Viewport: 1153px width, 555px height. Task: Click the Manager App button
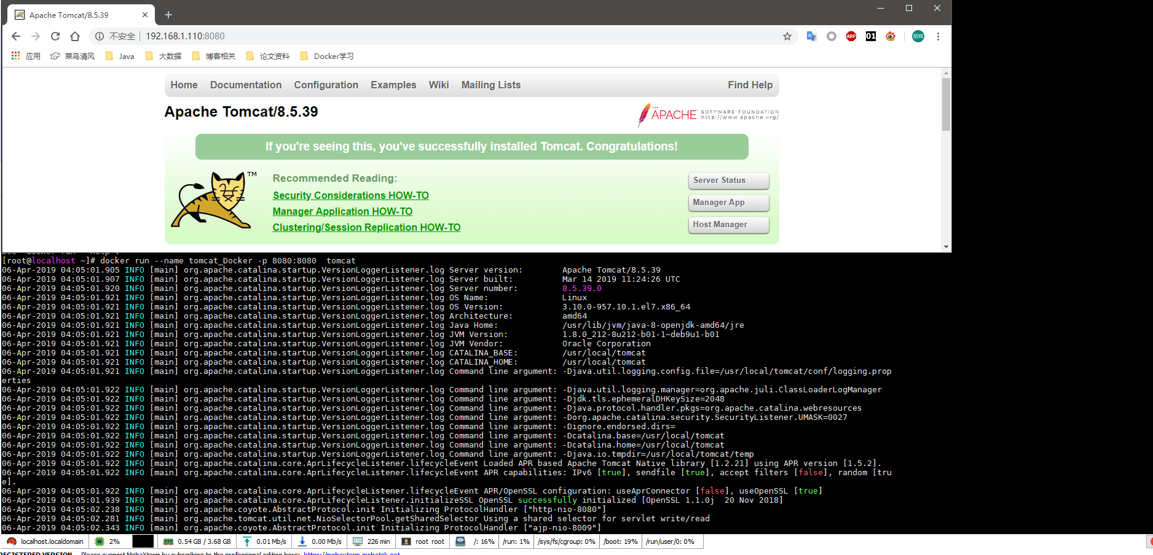click(728, 203)
